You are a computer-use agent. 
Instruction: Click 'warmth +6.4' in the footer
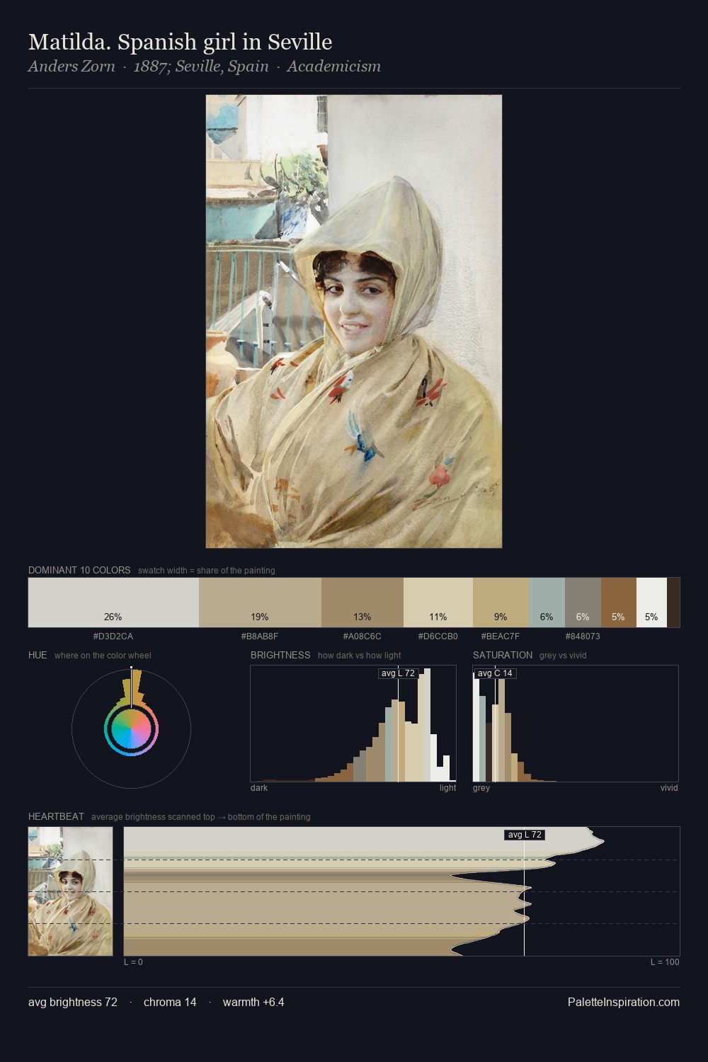pos(253,1002)
